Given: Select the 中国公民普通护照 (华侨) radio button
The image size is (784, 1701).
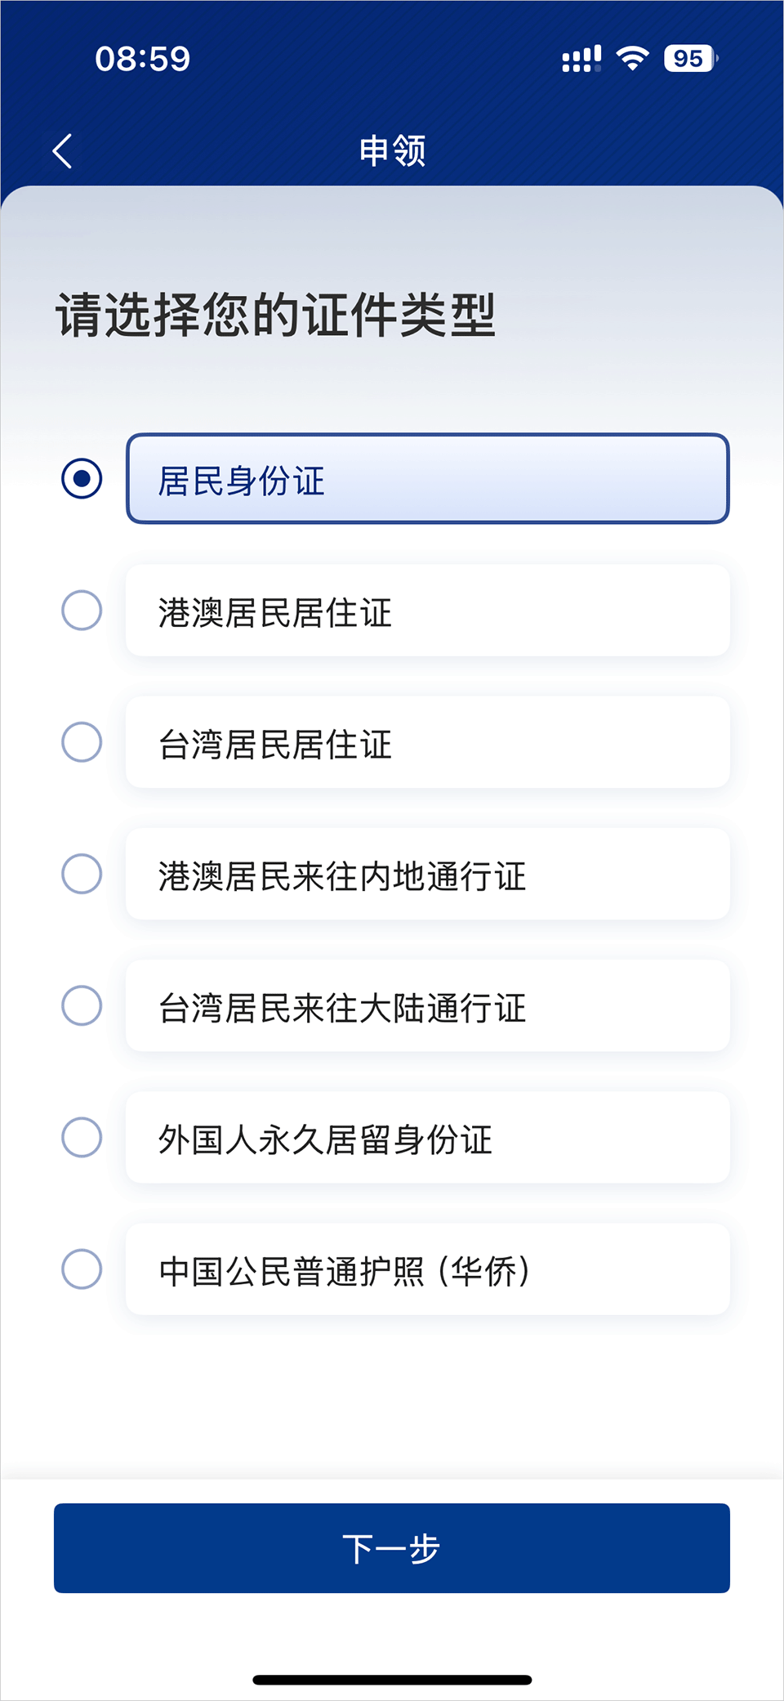Looking at the screenshot, I should (x=82, y=1269).
